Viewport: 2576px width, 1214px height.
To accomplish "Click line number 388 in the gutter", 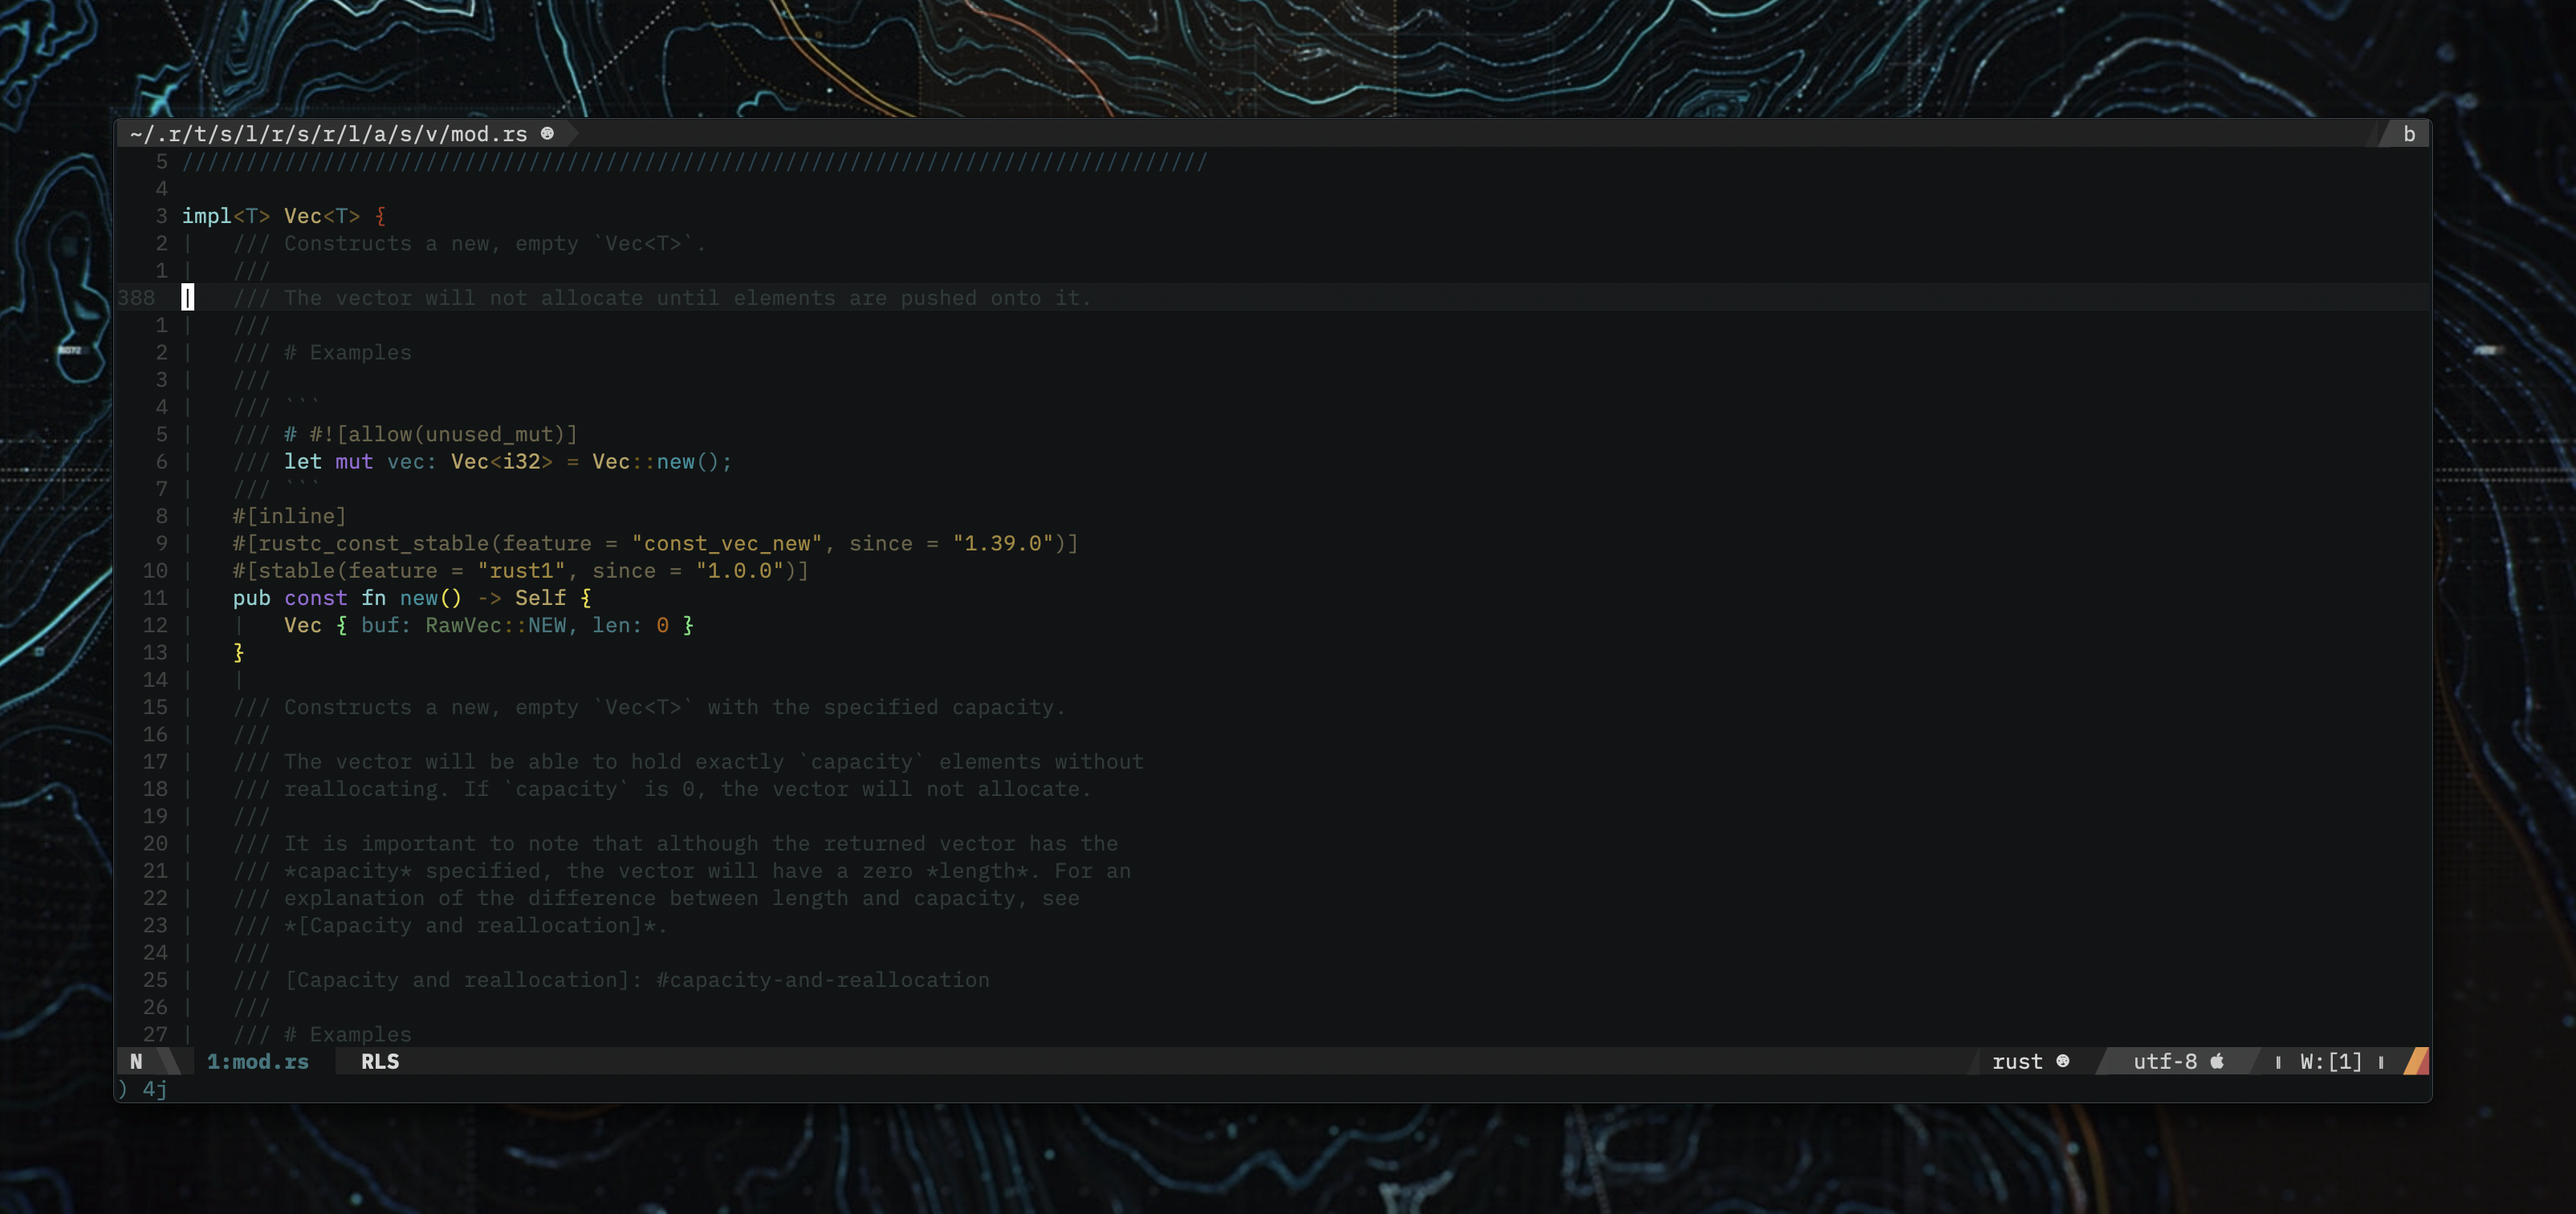I will pos(137,298).
